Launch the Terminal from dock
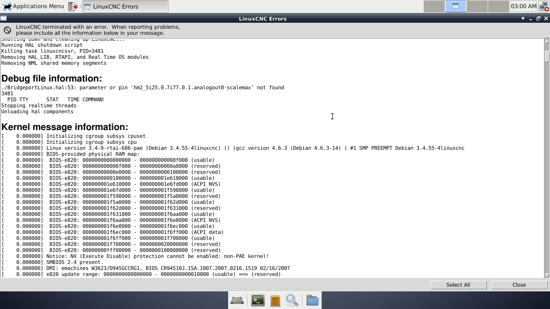The width and height of the screenshot is (550, 309). point(258,300)
